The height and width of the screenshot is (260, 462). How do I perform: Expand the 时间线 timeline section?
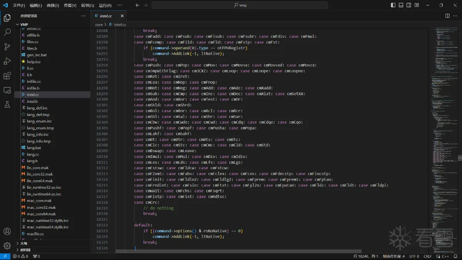tap(52, 250)
